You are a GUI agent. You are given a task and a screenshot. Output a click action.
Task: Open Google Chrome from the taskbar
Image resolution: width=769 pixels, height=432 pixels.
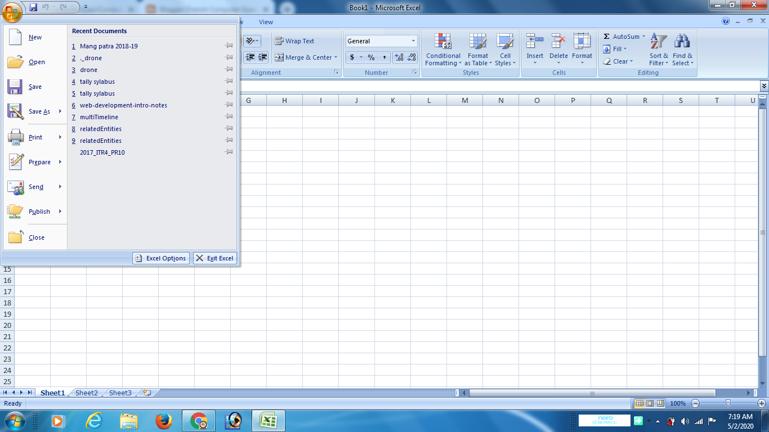click(198, 421)
